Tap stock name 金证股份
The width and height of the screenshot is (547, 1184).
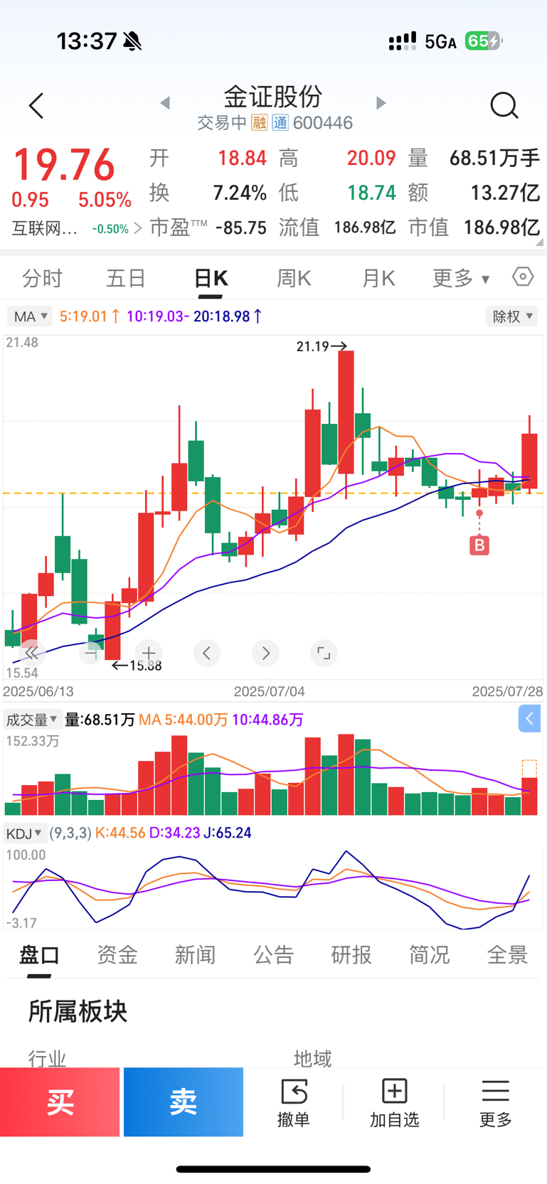(x=273, y=97)
